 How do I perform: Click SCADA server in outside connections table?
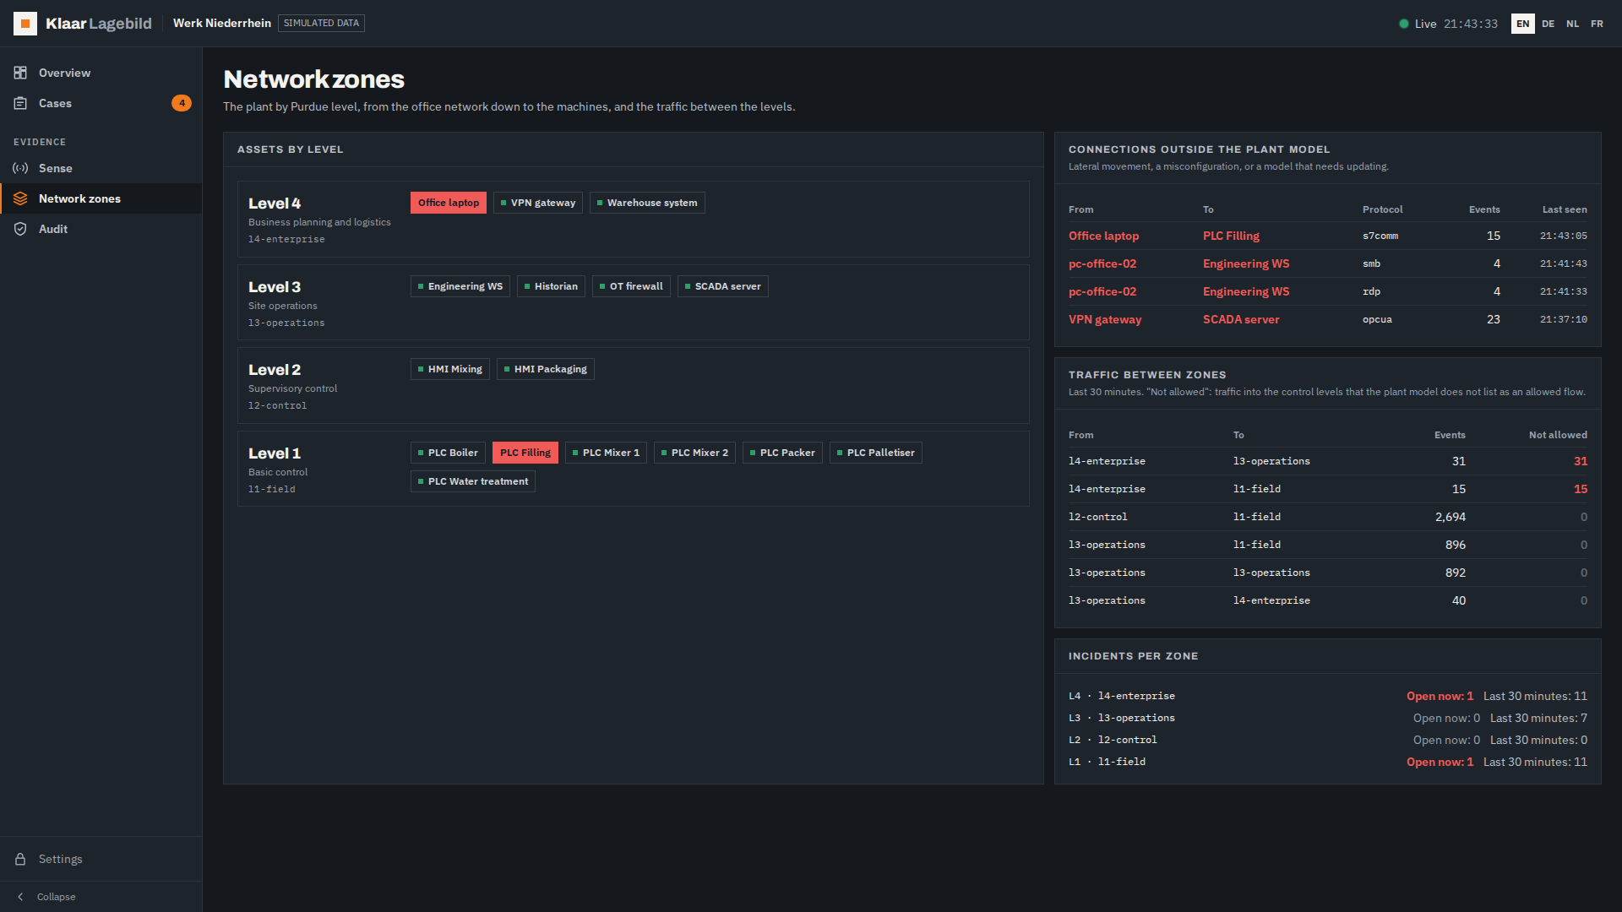click(1241, 319)
